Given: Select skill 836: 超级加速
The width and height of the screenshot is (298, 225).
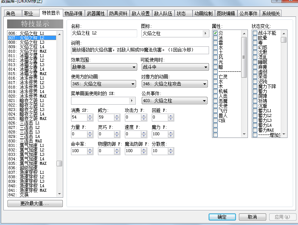Looking at the screenshot, I should point(32,168).
